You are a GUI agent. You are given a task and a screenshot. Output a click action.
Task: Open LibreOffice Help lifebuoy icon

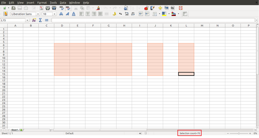pos(181,8)
